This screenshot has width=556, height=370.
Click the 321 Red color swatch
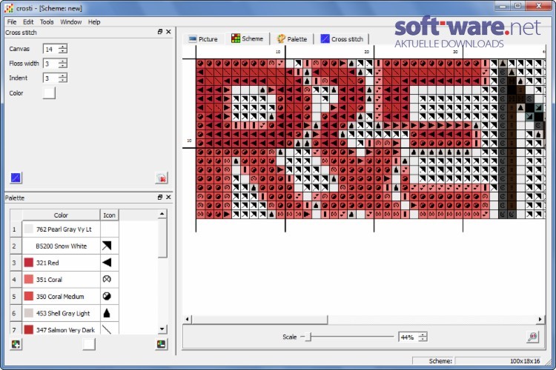(x=29, y=263)
